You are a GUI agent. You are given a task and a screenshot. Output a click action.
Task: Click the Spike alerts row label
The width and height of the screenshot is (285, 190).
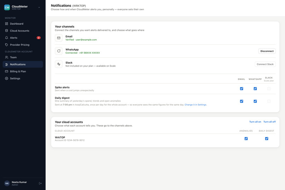[62, 87]
